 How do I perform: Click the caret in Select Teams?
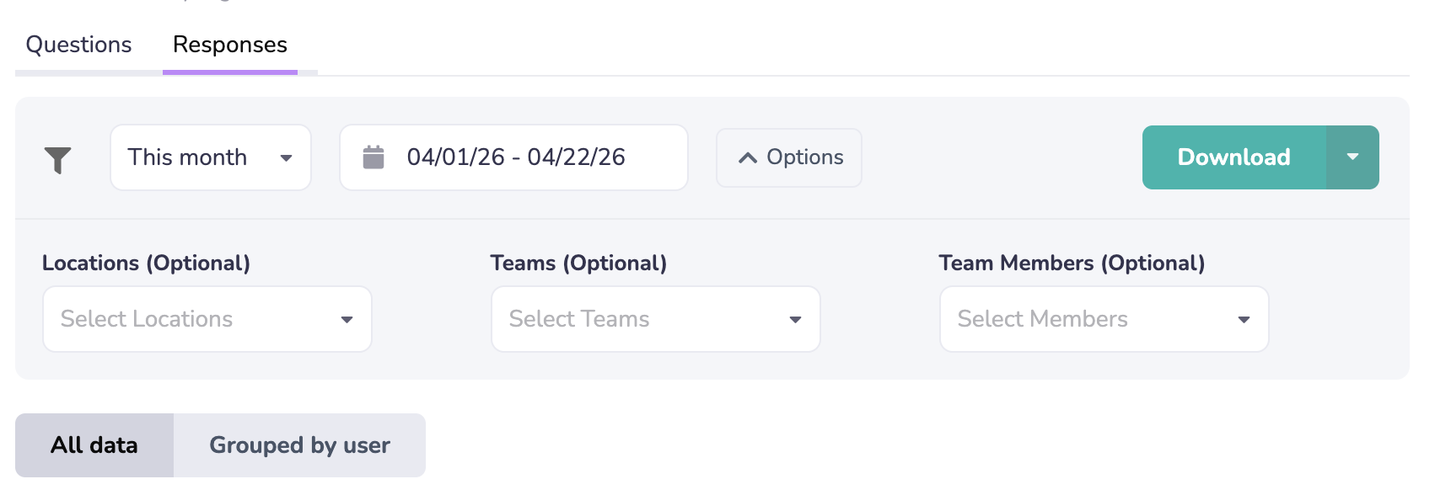(x=795, y=320)
